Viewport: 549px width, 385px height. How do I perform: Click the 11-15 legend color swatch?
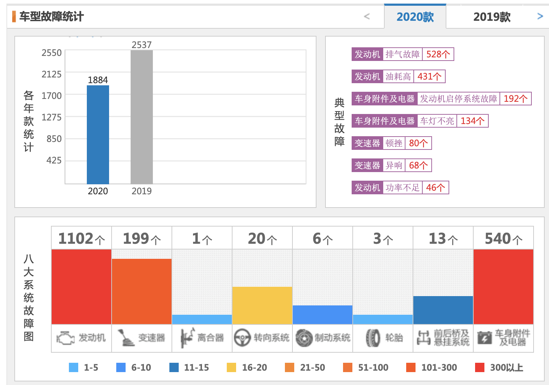pos(174,367)
